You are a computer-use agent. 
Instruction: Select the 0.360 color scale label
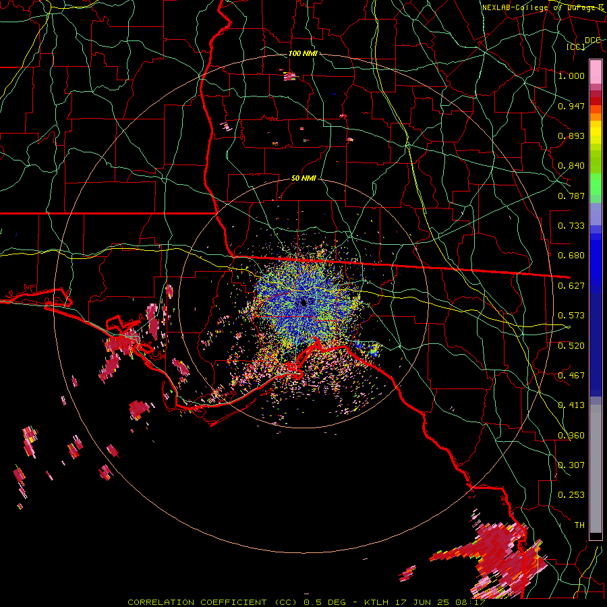coord(571,436)
